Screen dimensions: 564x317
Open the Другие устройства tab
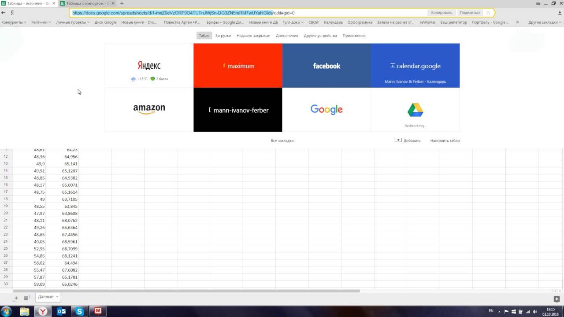[x=320, y=36]
